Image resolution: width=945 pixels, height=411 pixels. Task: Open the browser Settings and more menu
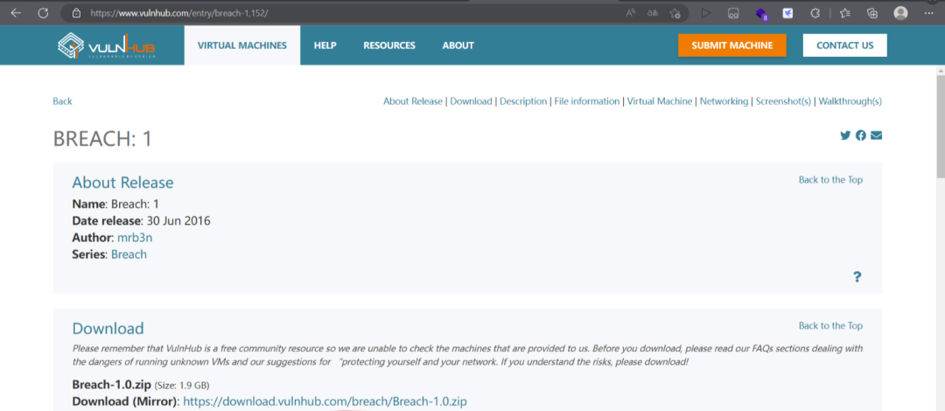click(928, 12)
